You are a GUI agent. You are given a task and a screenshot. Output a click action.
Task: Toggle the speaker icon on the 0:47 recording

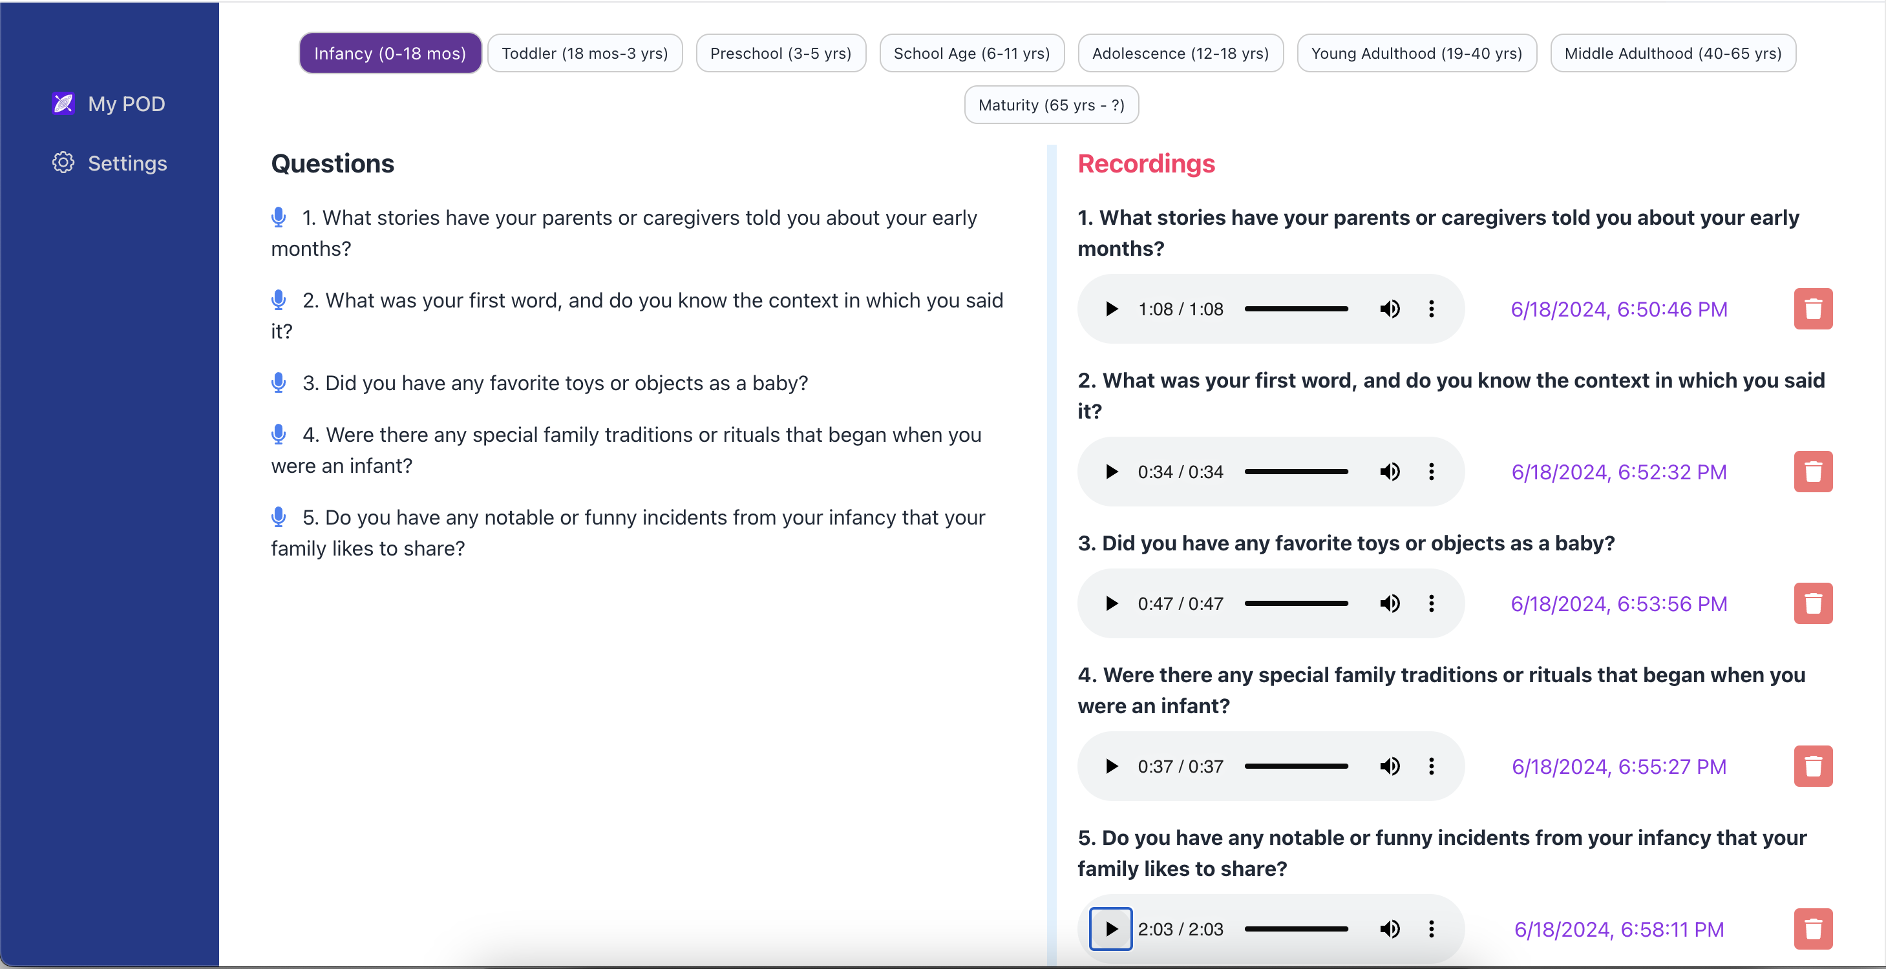1390,603
